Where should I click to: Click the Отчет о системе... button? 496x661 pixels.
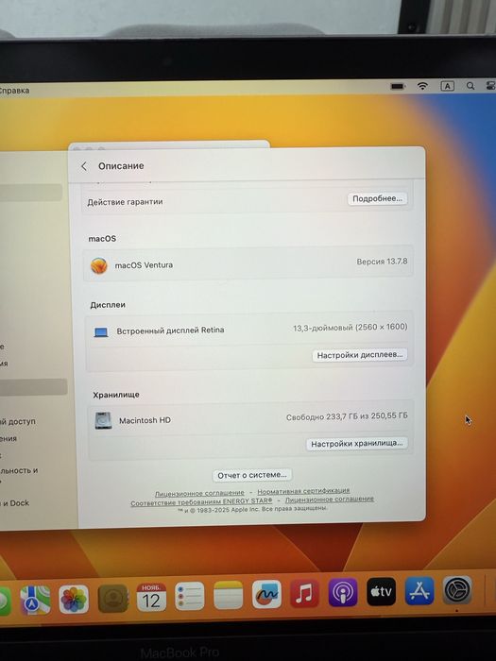(252, 475)
